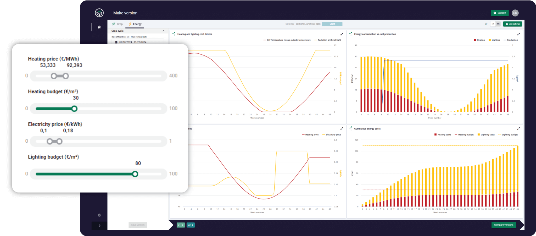The width and height of the screenshot is (536, 236).
Task: Switch to table view mode
Action: click(498, 24)
